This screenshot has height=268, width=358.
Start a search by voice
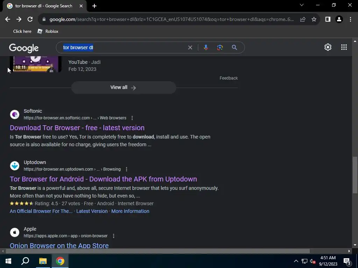(206, 47)
